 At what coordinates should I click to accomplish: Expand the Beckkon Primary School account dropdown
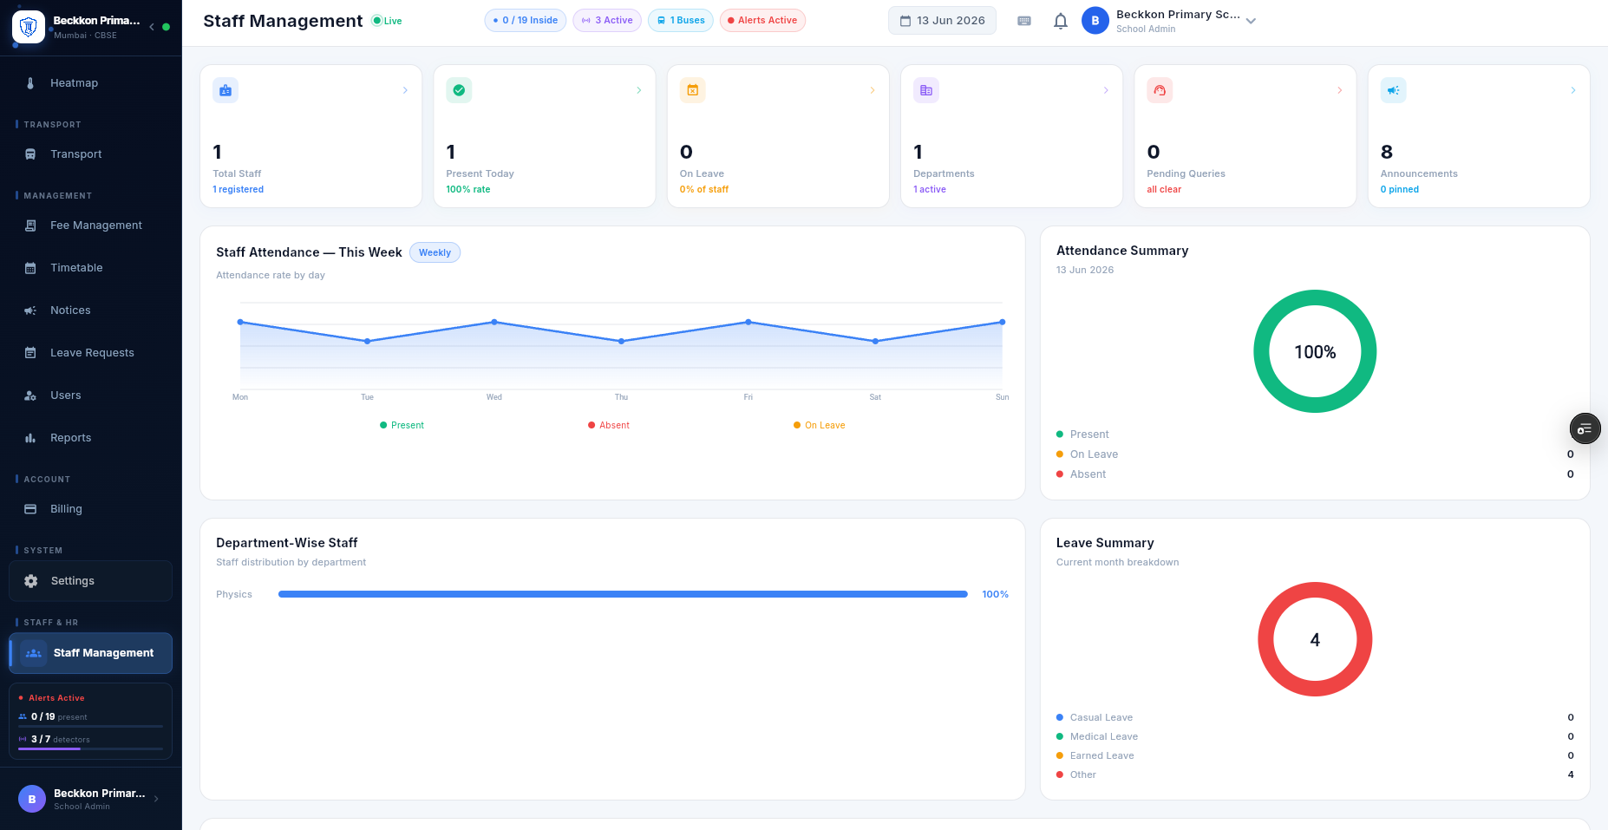pyautogui.click(x=1251, y=21)
